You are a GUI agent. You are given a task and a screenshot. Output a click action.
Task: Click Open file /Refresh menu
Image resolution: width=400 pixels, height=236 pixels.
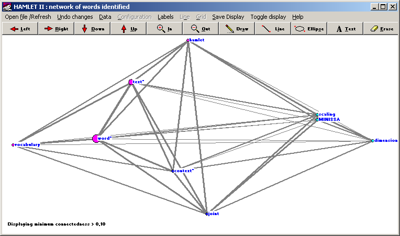coord(28,17)
